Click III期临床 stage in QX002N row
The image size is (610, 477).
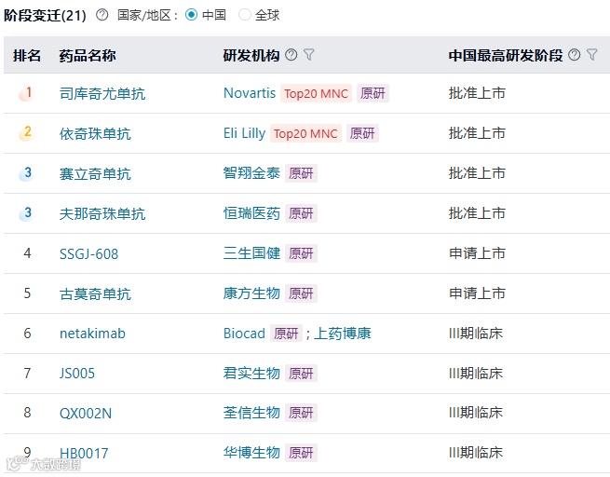pyautogui.click(x=476, y=414)
